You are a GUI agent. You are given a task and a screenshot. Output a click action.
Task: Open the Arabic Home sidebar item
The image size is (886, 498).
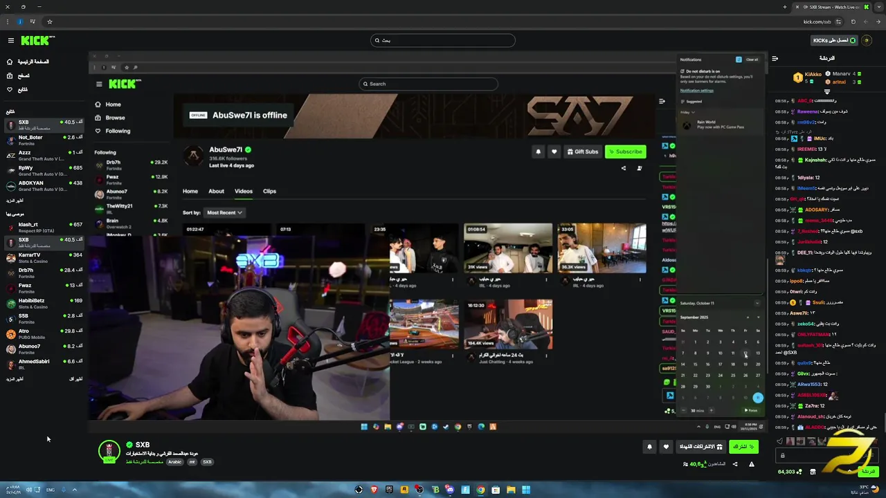28,62
